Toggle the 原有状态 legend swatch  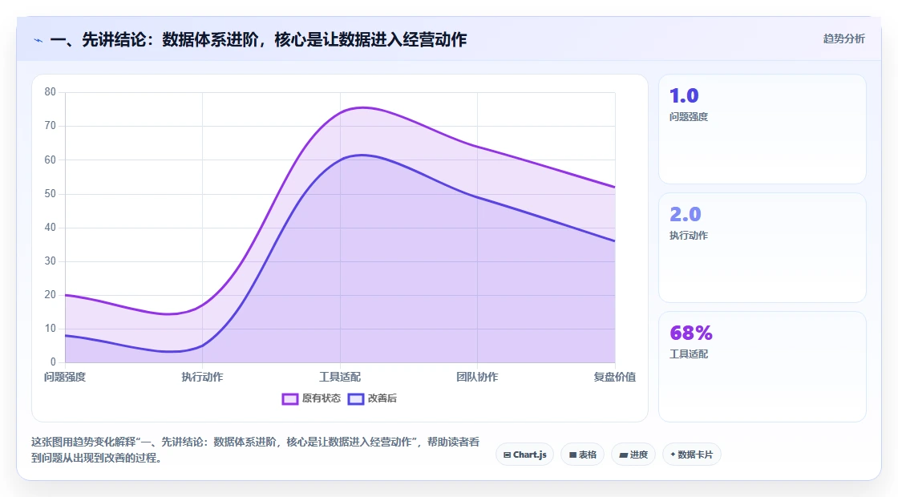coord(289,398)
